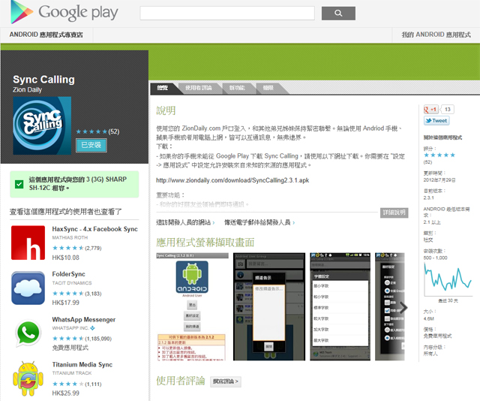The height and width of the screenshot is (401, 480).
Task: Click the Tweet button
Action: tap(436, 121)
